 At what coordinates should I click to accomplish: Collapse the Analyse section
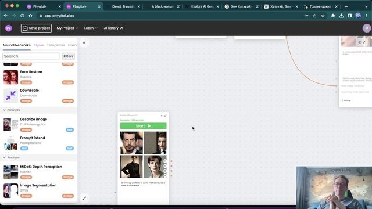tap(4, 157)
